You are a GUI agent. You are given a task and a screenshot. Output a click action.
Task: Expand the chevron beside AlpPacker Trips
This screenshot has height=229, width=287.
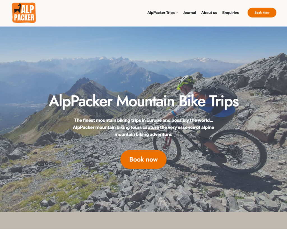coord(177,13)
